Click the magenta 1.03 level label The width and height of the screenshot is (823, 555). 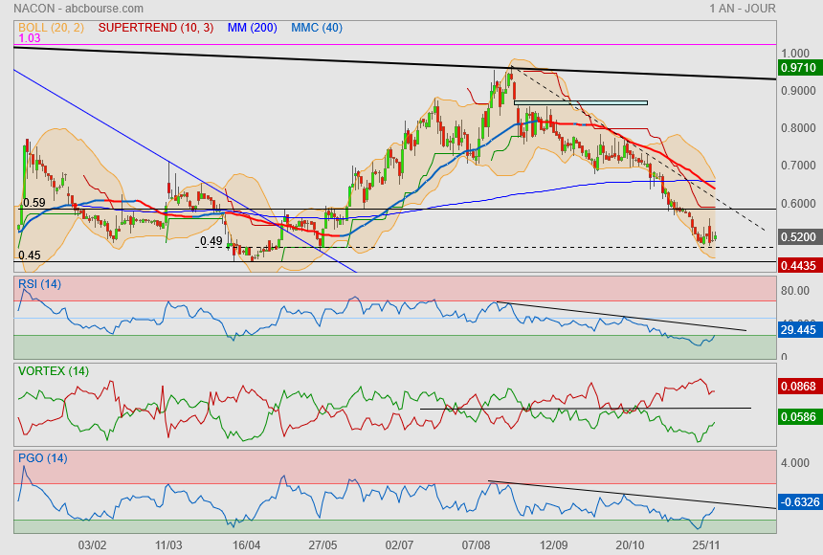(x=30, y=38)
